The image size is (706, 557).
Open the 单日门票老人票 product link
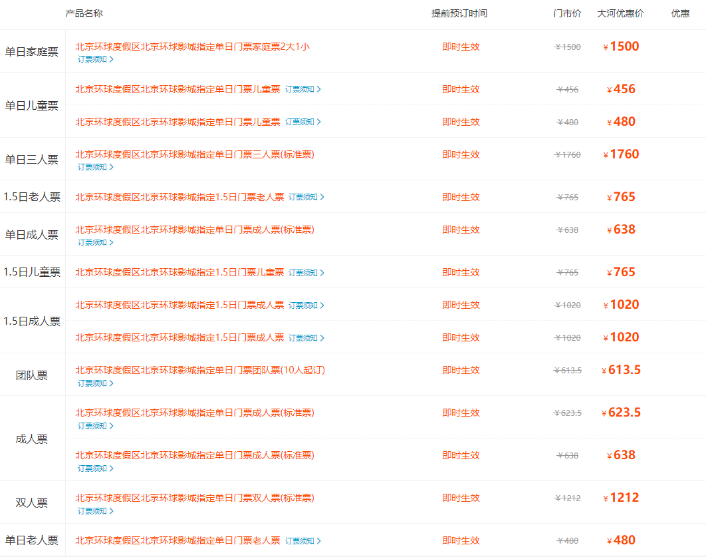178,540
